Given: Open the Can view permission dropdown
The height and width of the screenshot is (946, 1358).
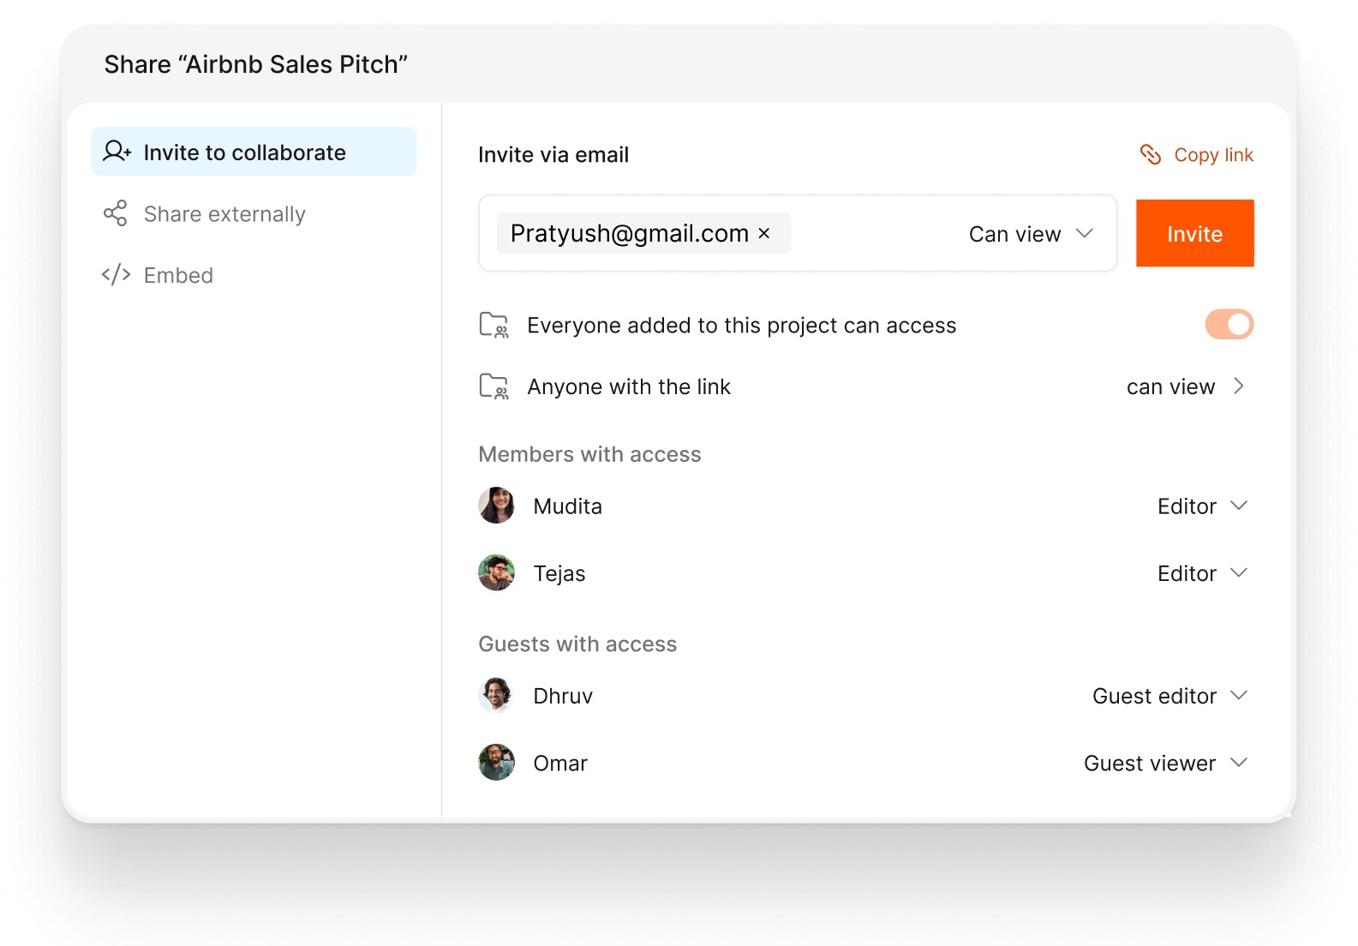Looking at the screenshot, I should point(1031,234).
